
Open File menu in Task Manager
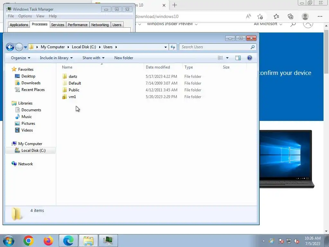[11, 16]
